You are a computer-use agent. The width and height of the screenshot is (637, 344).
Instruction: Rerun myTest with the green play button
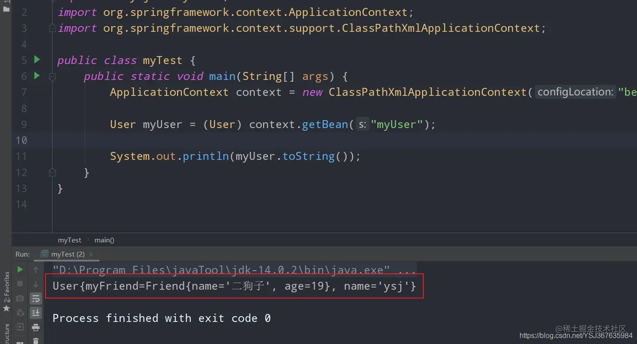20,269
